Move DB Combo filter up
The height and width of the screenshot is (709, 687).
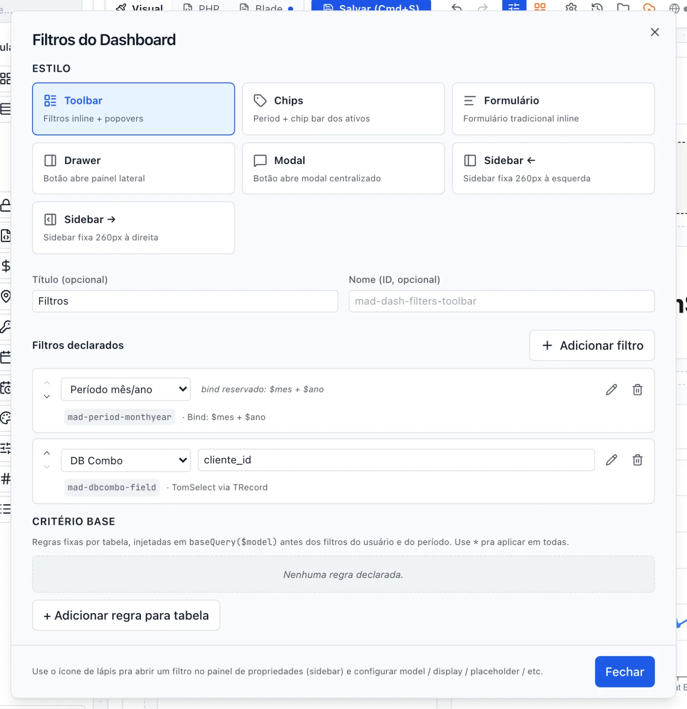coord(47,453)
